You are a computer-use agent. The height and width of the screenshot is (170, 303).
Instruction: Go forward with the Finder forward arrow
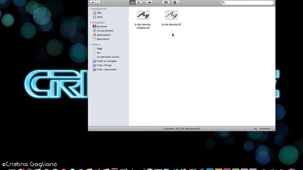tap(98, 2)
